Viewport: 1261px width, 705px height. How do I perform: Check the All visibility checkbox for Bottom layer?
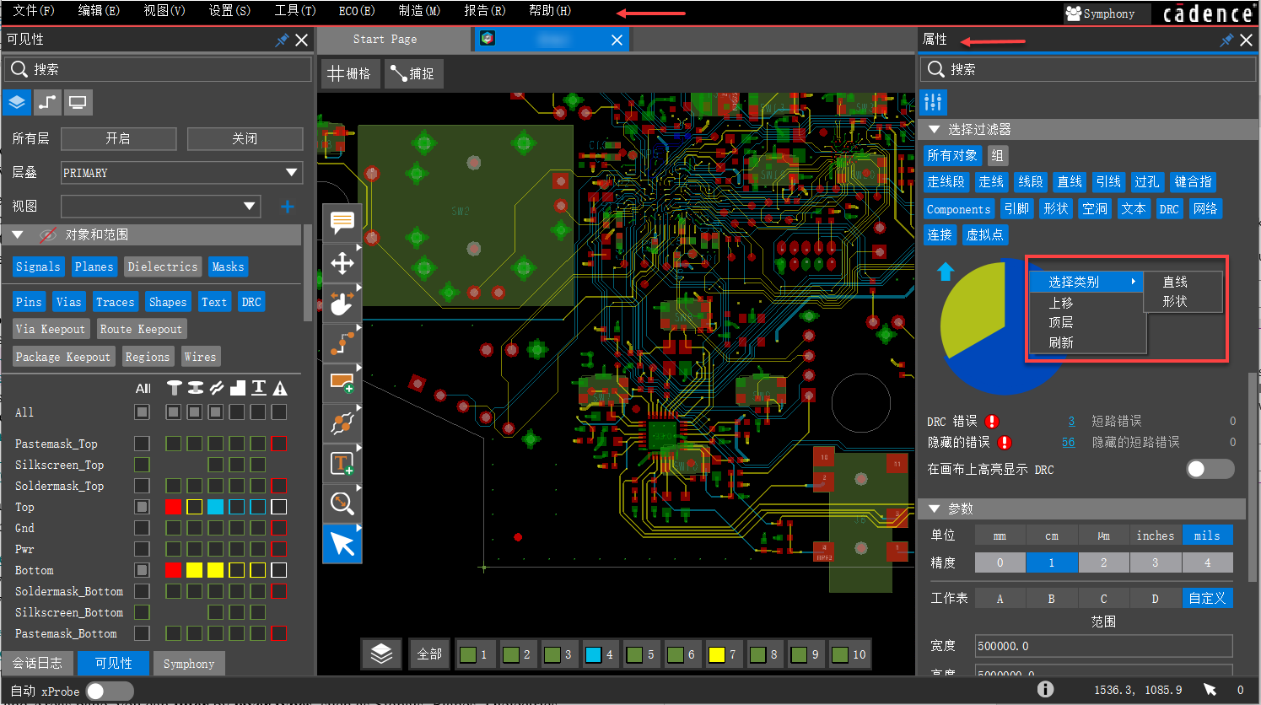[142, 570]
